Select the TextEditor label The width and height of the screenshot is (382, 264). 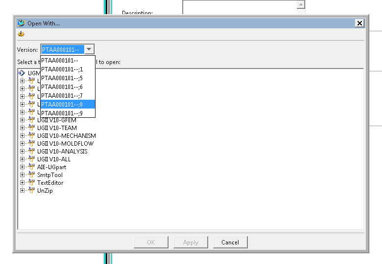click(50, 182)
